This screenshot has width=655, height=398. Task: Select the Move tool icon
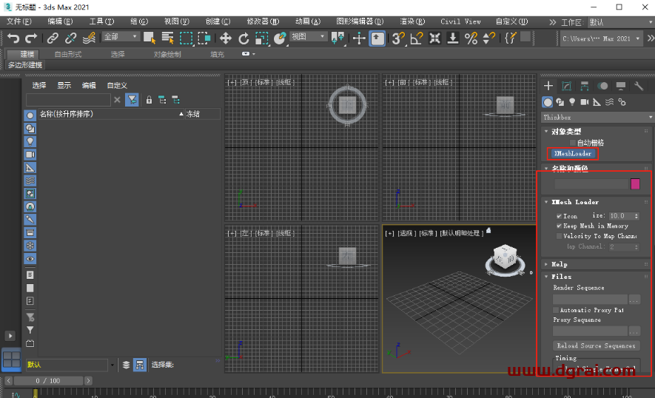226,38
